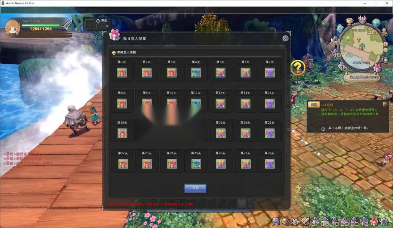This screenshot has height=228, width=393.
Task: Close the daily login reward window
Action: point(285,38)
